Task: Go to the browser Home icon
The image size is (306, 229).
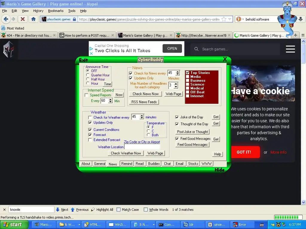Action: [33, 19]
